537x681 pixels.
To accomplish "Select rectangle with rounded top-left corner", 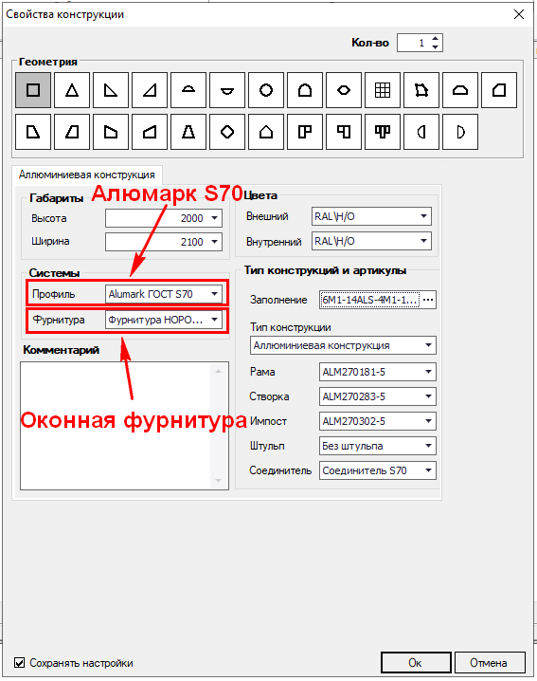I will 499,90.
